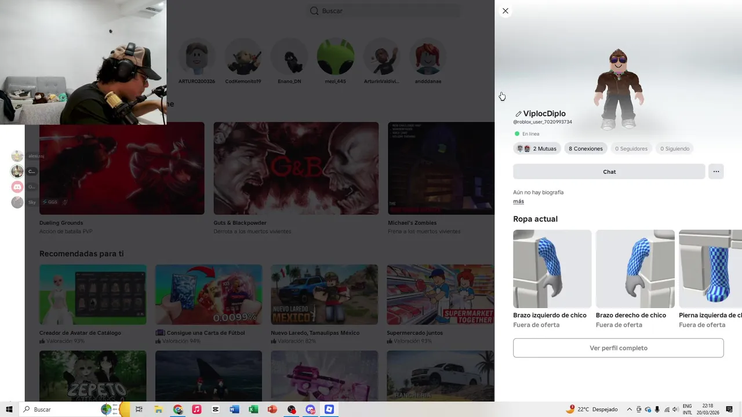Open Michael's Zombies game card
Screen dimensions: 742x417
[441, 168]
